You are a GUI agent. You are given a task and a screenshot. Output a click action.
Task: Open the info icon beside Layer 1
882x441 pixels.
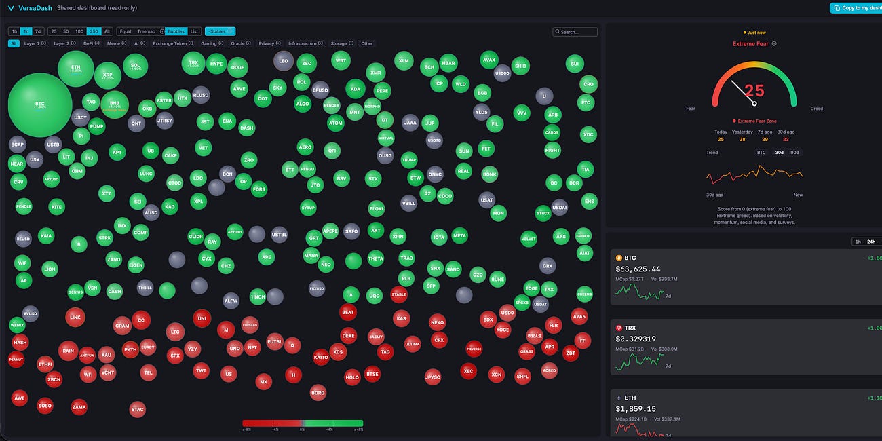point(43,43)
